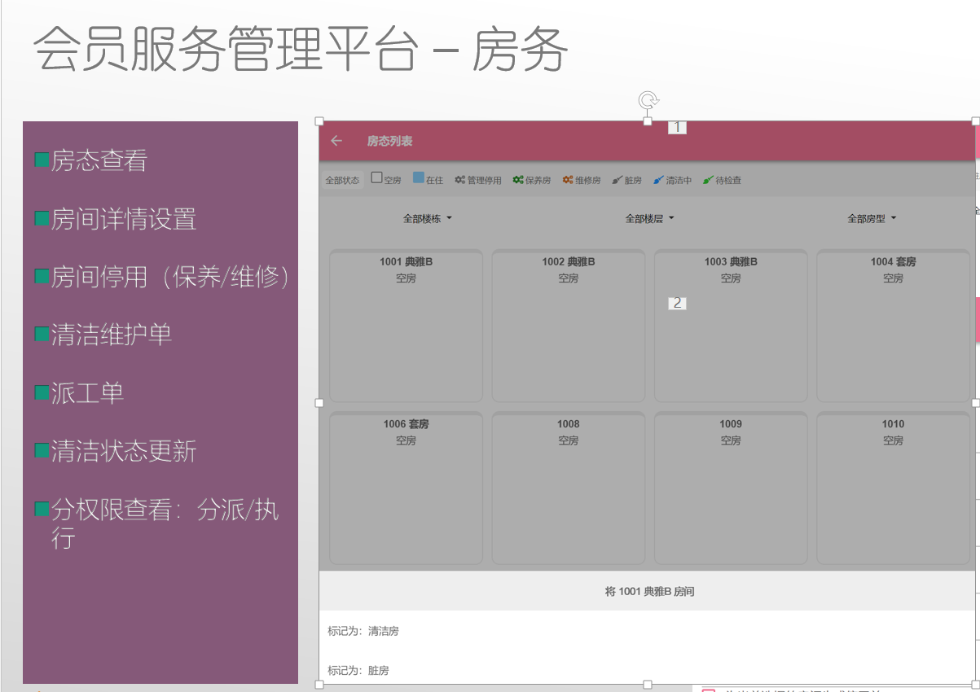Choose 标记为：脏房 option
The height and width of the screenshot is (692, 980).
(358, 671)
